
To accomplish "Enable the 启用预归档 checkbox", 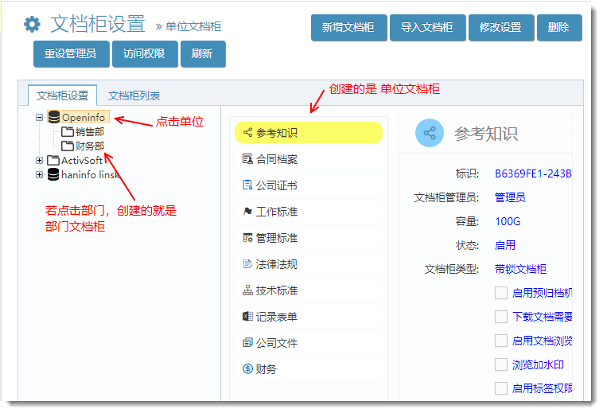I will point(501,293).
